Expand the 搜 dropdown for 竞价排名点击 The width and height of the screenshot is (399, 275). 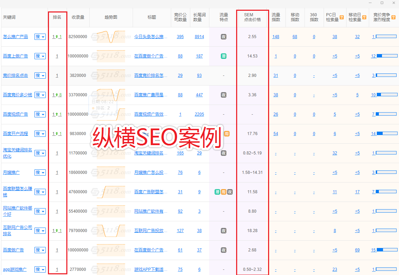(x=40, y=76)
